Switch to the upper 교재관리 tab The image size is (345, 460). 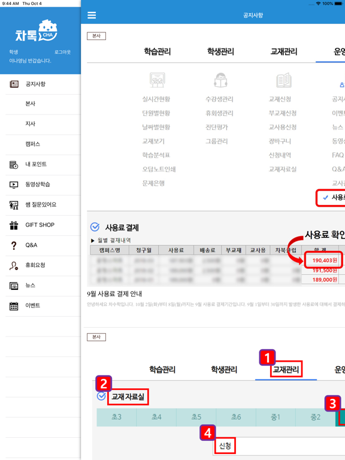(x=284, y=52)
